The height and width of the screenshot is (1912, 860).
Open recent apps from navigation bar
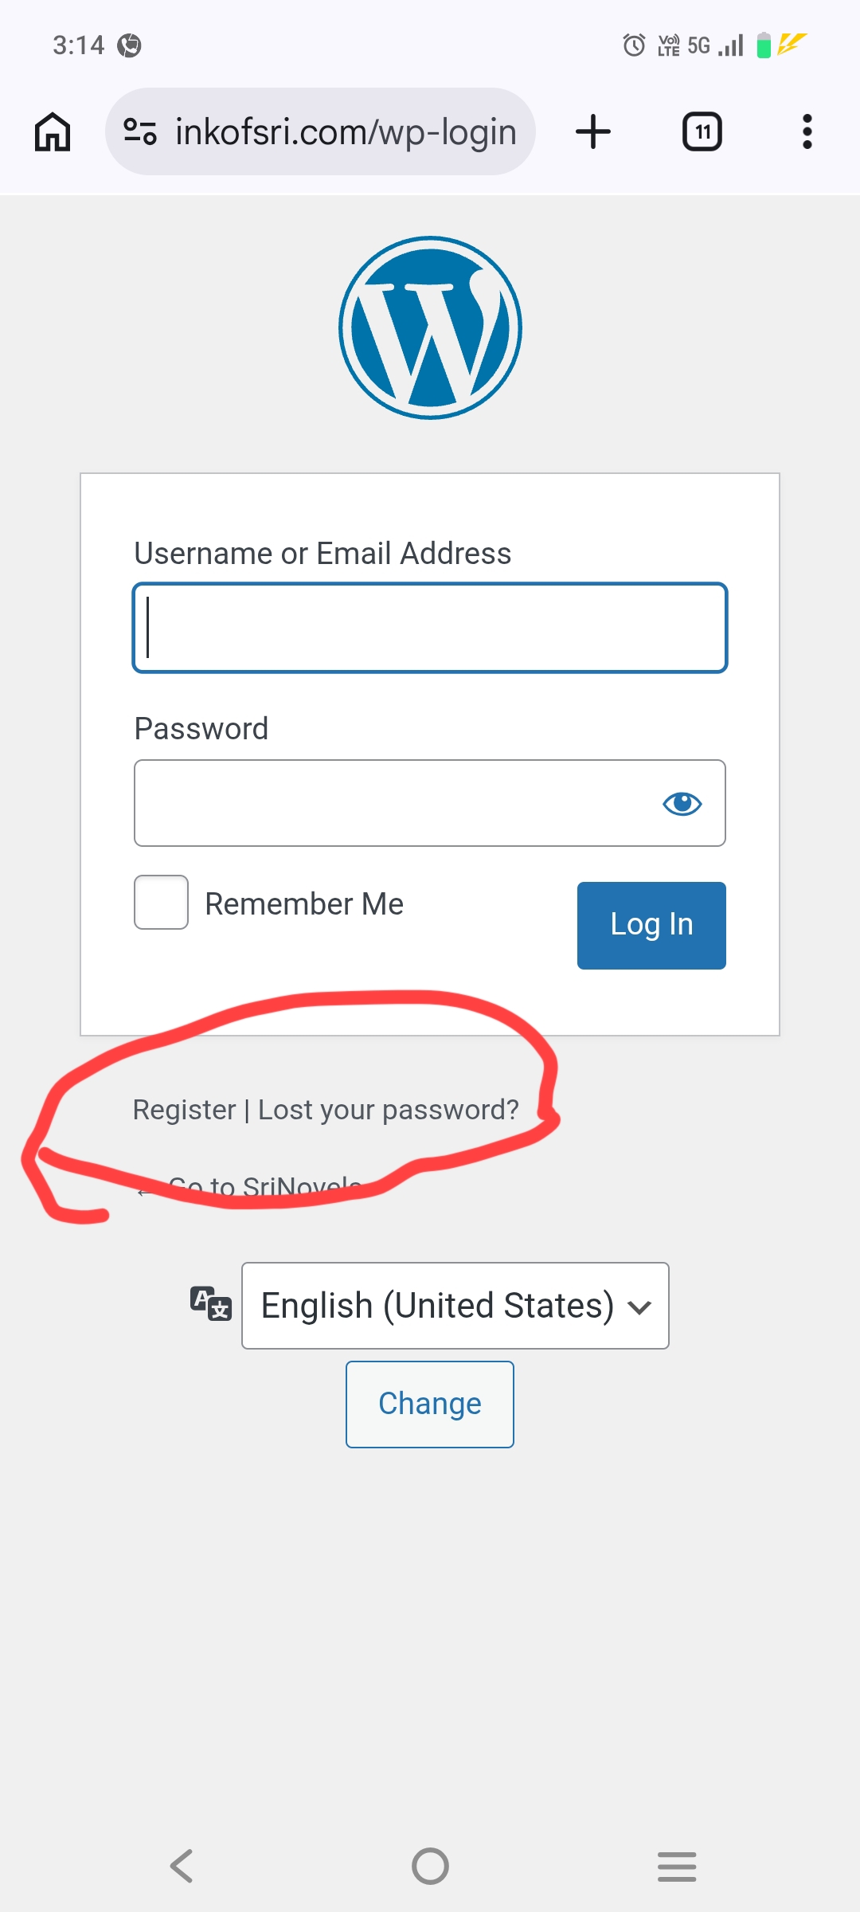677,1866
